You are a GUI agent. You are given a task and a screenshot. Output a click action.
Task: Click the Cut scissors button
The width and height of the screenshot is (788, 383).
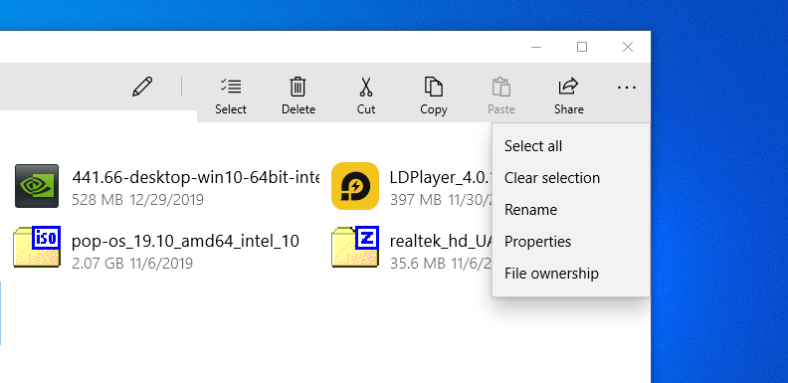point(366,96)
